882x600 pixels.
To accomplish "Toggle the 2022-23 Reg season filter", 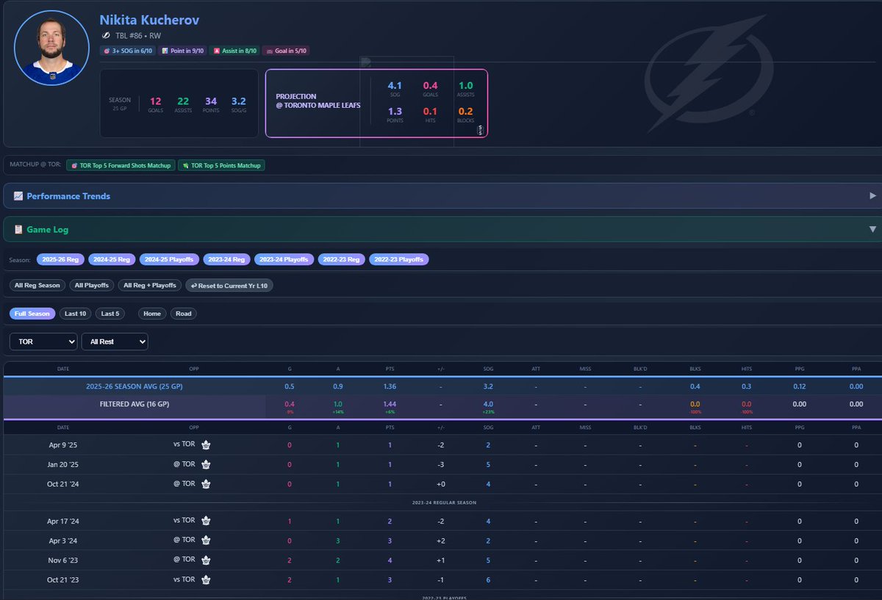I will (x=342, y=259).
